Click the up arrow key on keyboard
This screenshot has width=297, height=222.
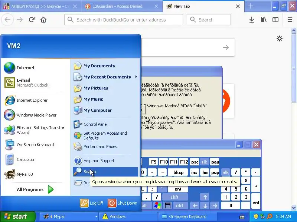pos(205,197)
